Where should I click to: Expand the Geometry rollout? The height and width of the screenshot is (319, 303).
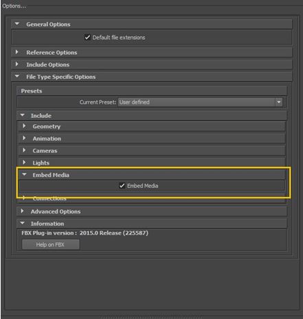point(24,126)
